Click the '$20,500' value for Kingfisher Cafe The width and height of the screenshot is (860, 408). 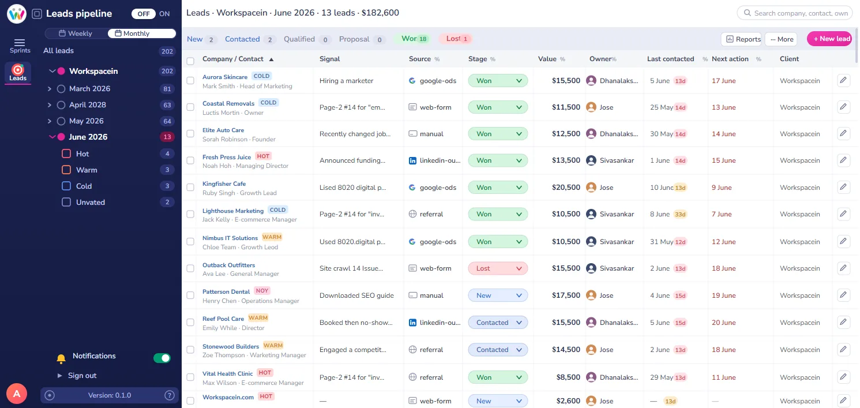coord(566,188)
